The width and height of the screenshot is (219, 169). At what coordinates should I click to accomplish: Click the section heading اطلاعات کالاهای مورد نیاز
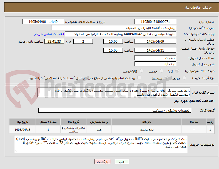(194, 101)
